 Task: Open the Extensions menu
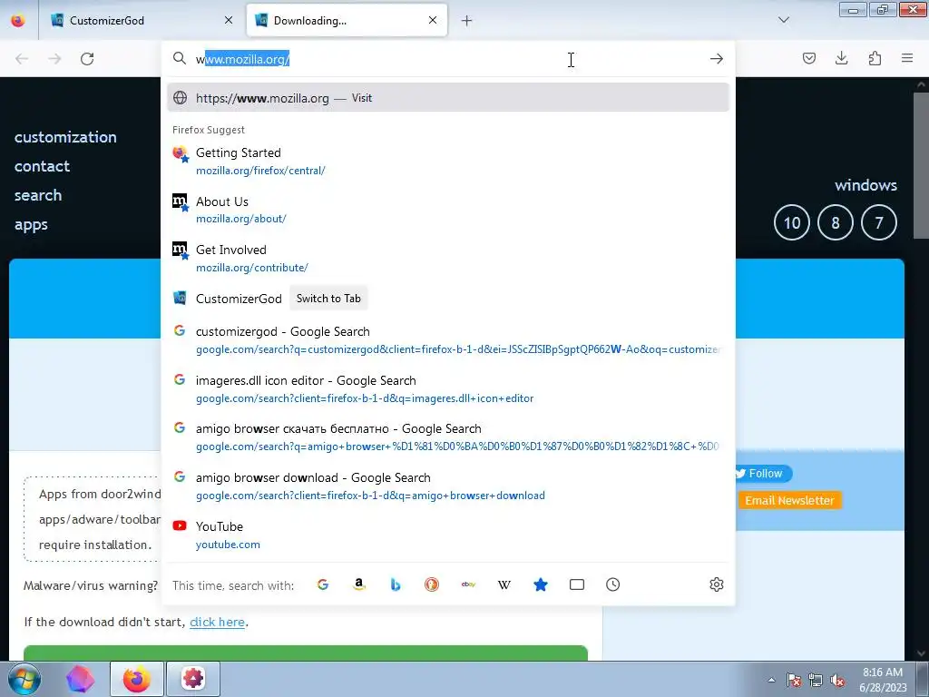pos(875,58)
